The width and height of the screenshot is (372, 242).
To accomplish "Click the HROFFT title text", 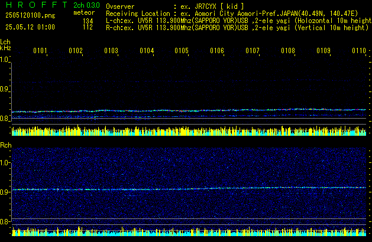I will [x=37, y=5].
